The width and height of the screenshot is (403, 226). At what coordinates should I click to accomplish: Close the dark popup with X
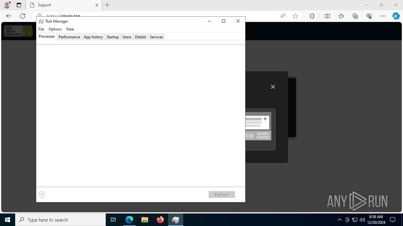(273, 87)
